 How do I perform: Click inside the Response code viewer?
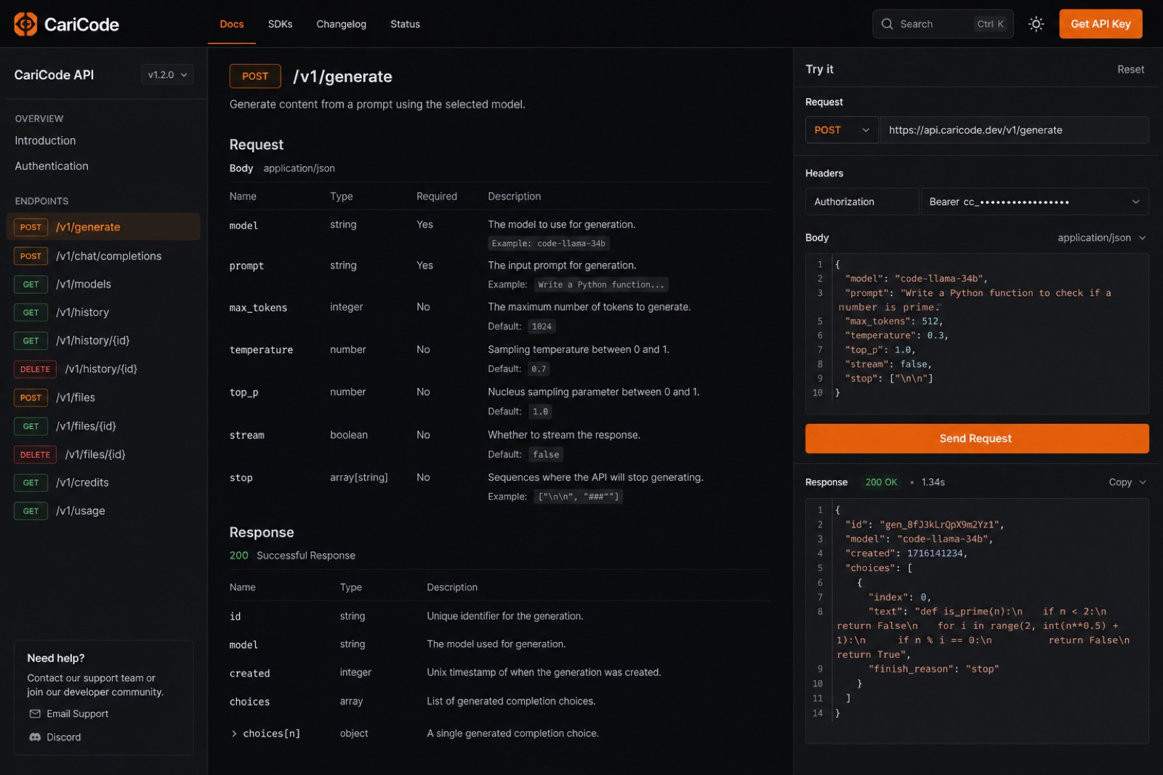(x=977, y=621)
